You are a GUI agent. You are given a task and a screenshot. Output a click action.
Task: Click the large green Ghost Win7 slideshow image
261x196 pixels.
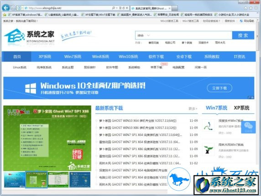pyautogui.click(x=47, y=138)
